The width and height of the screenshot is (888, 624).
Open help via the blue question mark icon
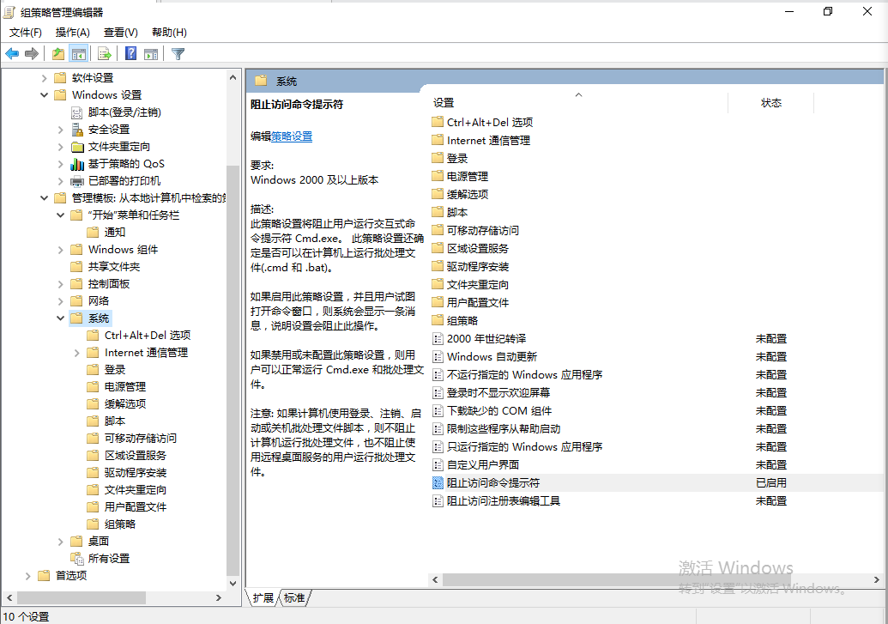tap(130, 53)
